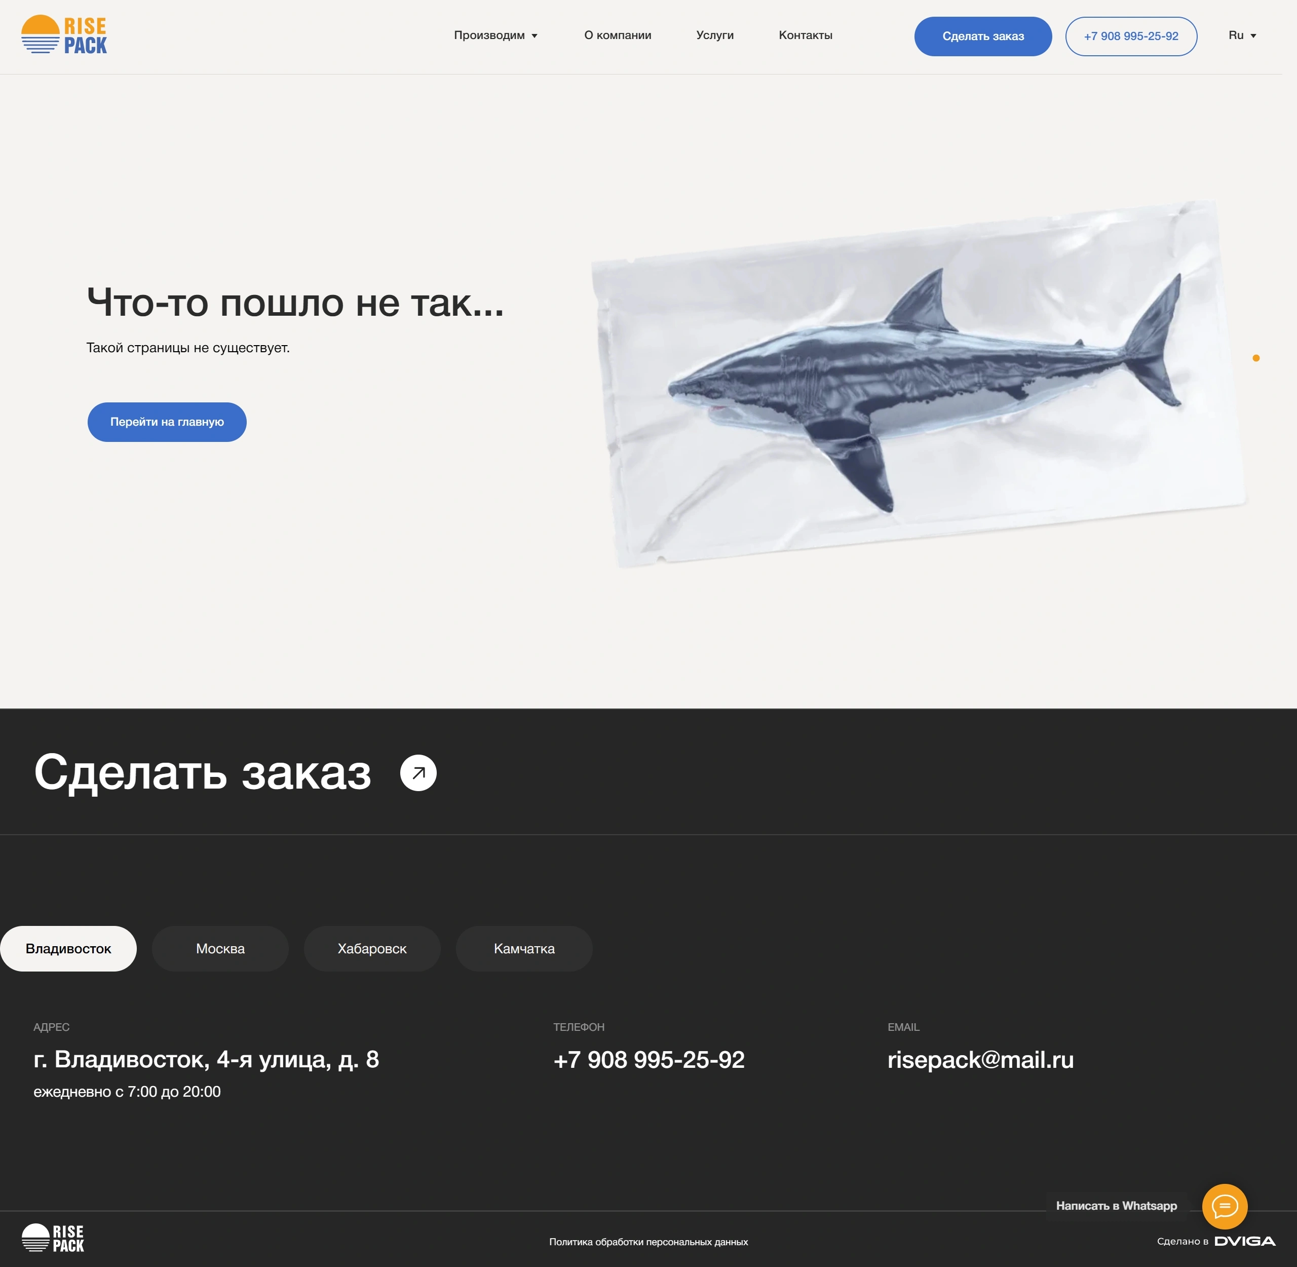Select the Хабаровск city tab

[x=372, y=948]
